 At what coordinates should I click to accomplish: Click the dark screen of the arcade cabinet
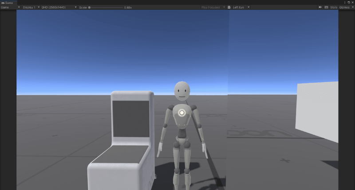pyautogui.click(x=131, y=119)
